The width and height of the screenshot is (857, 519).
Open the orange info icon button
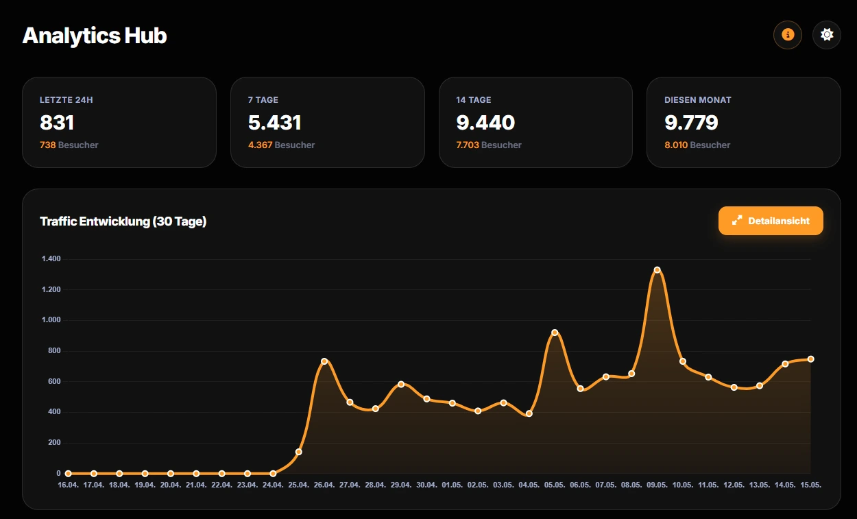(x=788, y=34)
